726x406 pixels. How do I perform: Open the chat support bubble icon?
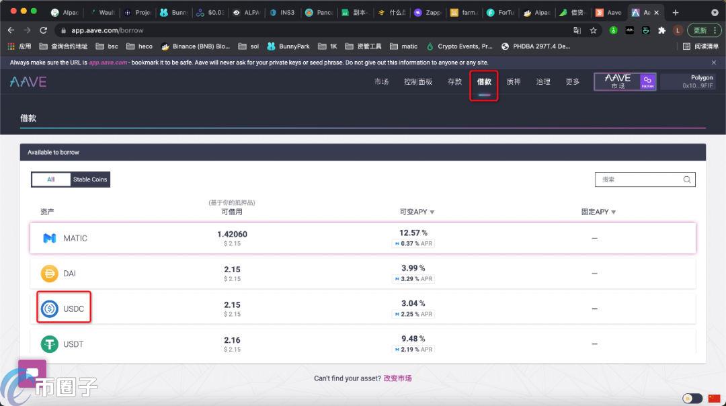coord(32,373)
